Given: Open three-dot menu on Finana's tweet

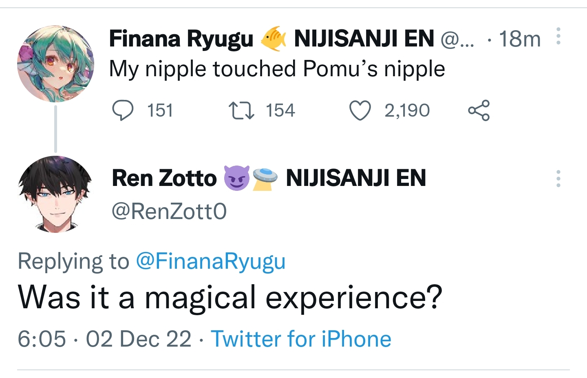Looking at the screenshot, I should [x=558, y=37].
